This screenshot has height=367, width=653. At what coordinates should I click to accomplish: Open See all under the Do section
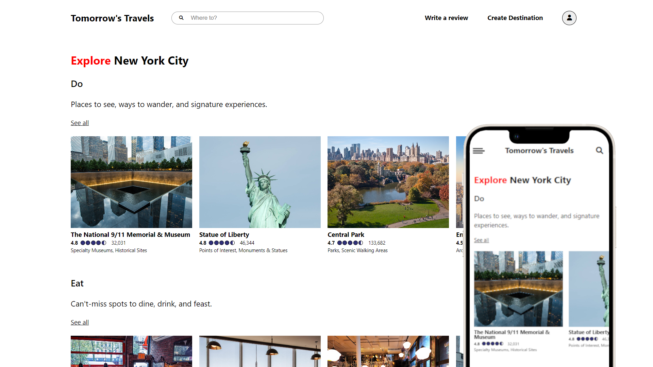point(79,123)
